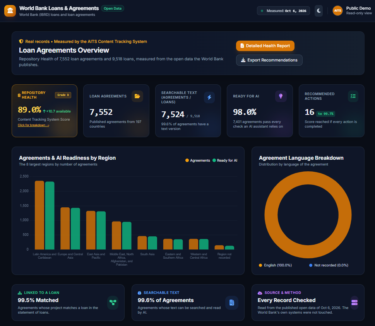Click the 99.5% Matched heading
The height and width of the screenshot is (326, 375).
point(38,300)
